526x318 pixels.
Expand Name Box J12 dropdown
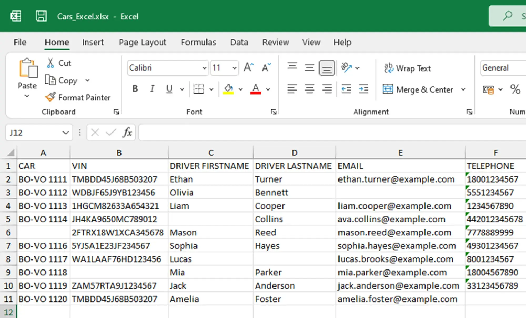[x=65, y=132]
